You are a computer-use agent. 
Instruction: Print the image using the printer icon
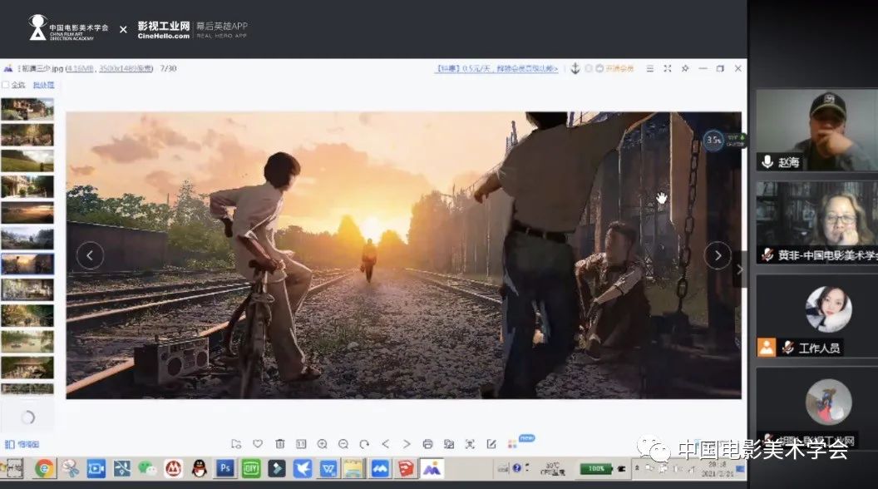[427, 444]
